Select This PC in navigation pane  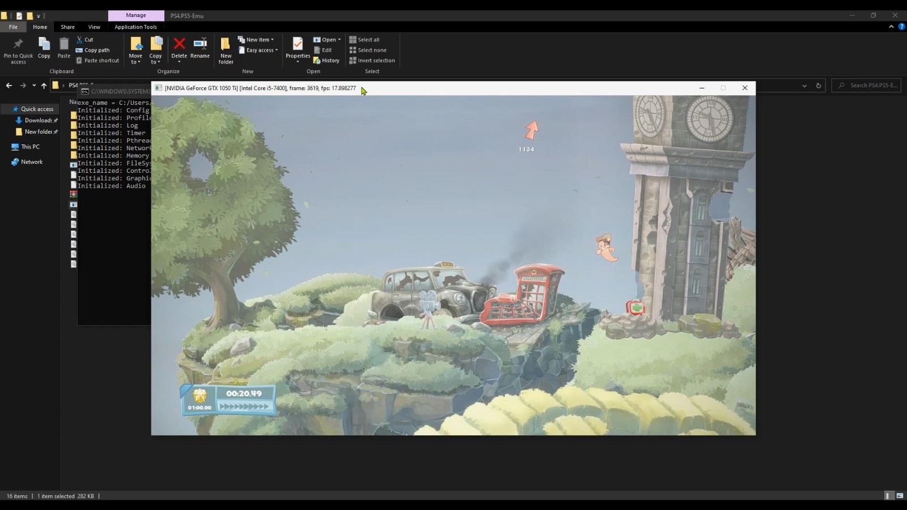point(30,147)
